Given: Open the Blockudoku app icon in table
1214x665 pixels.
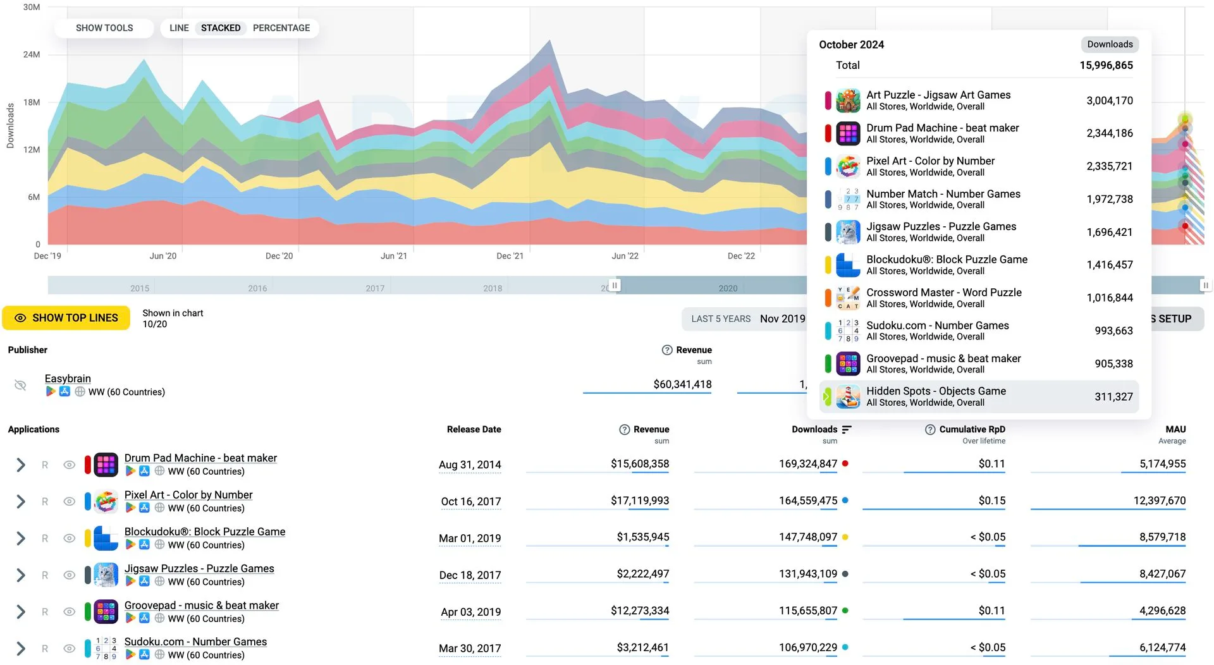Looking at the screenshot, I should tap(106, 538).
